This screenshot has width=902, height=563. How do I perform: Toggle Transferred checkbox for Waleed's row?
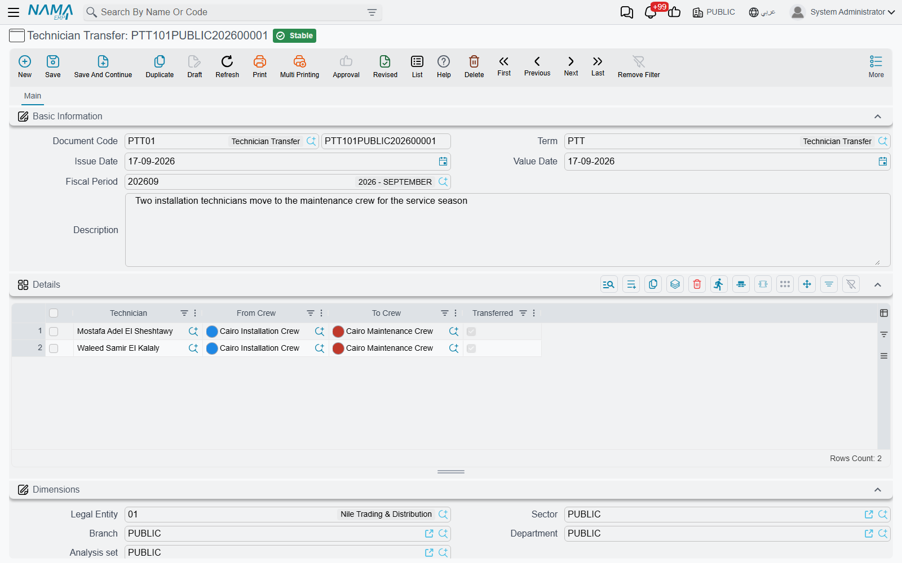pyautogui.click(x=471, y=348)
